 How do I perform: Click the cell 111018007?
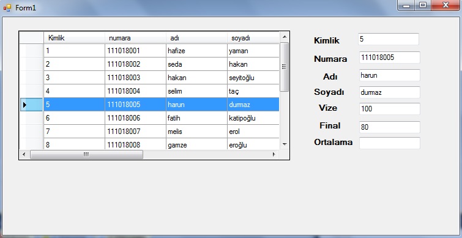(x=135, y=132)
